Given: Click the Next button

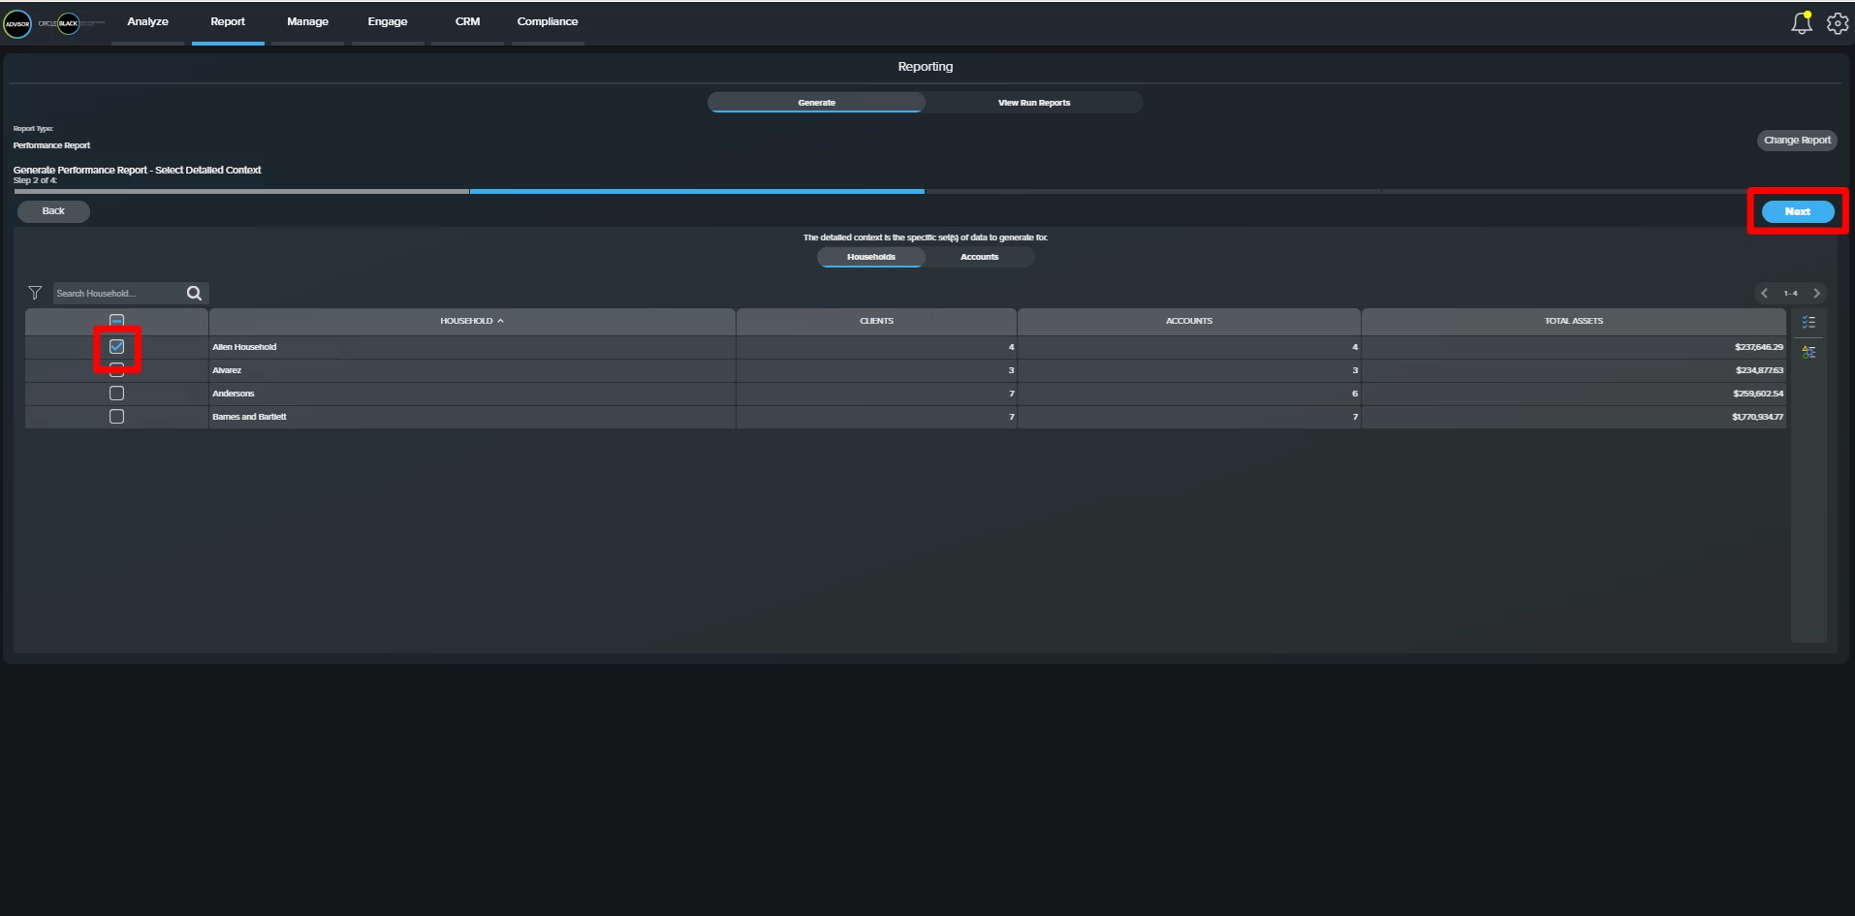Looking at the screenshot, I should (x=1798, y=211).
